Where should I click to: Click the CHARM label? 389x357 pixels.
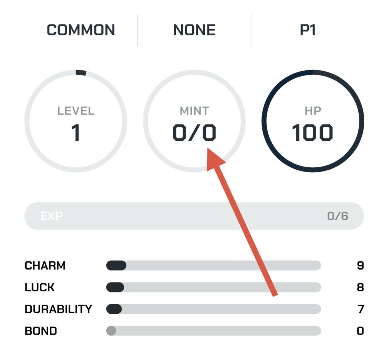[x=45, y=266]
